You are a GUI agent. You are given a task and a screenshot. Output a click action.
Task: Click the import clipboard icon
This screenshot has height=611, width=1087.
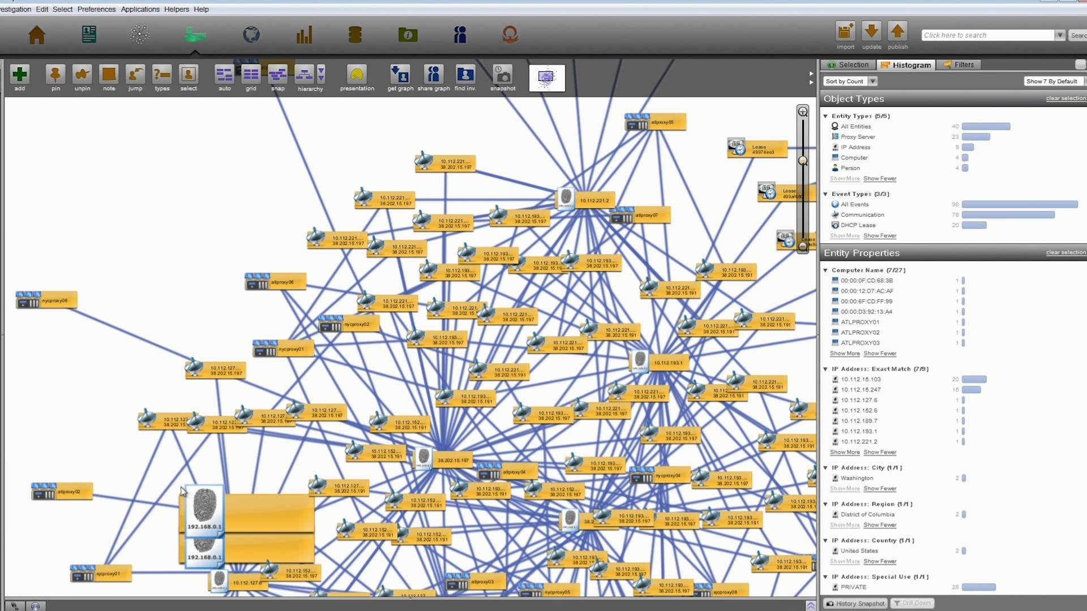pos(845,32)
